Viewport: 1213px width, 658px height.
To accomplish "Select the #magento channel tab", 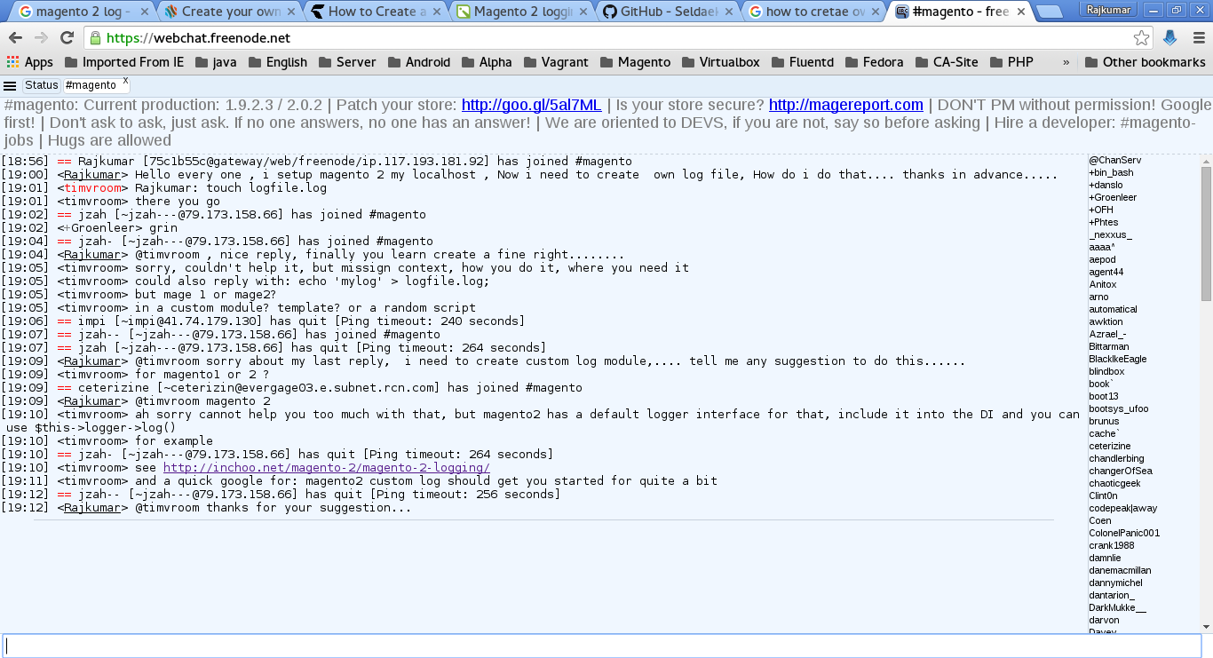I will (91, 85).
